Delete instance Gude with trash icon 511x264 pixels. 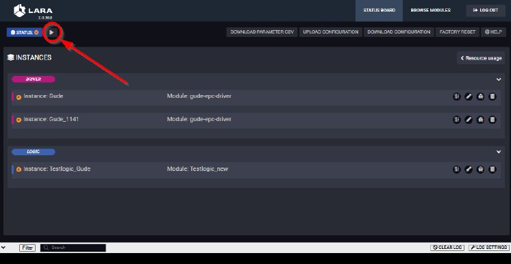pos(493,96)
